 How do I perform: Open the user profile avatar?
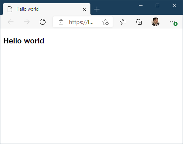click(x=155, y=22)
